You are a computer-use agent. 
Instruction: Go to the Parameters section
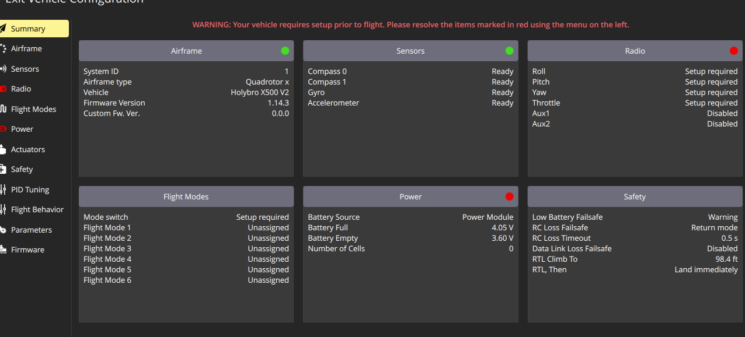pos(31,230)
